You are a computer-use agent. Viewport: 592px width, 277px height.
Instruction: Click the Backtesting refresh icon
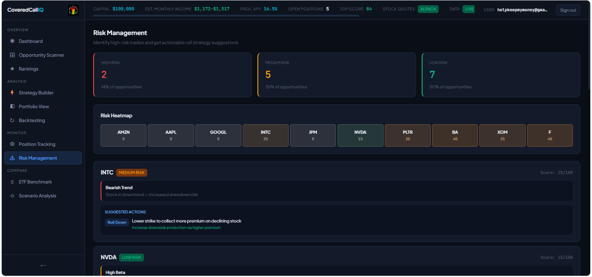pyautogui.click(x=12, y=120)
